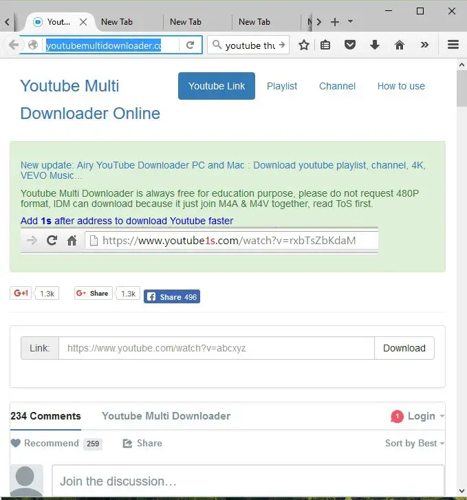Image resolution: width=467 pixels, height=500 pixels.
Task: Click the vertical scrollbar thumb
Action: [x=461, y=88]
